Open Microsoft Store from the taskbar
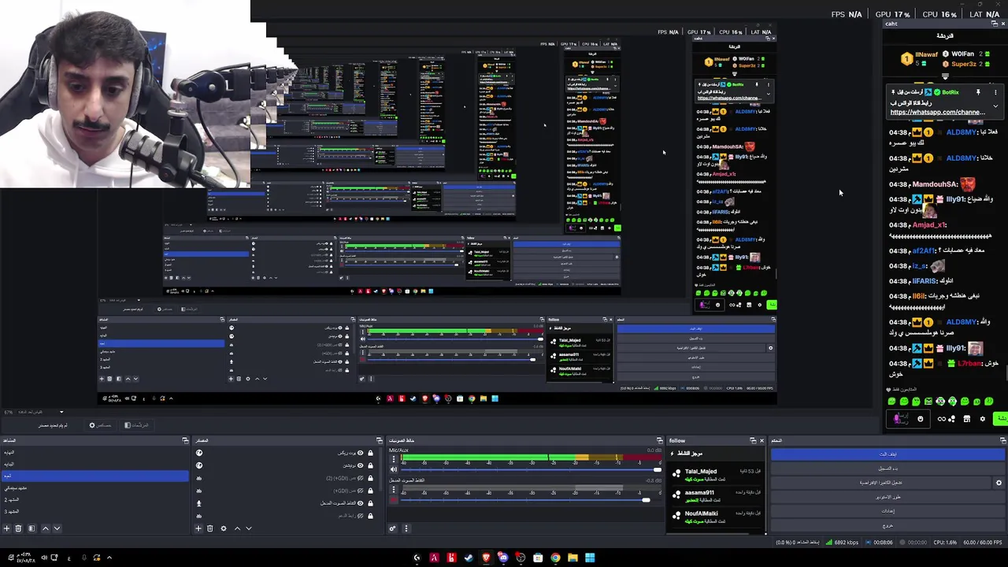 pyautogui.click(x=538, y=558)
